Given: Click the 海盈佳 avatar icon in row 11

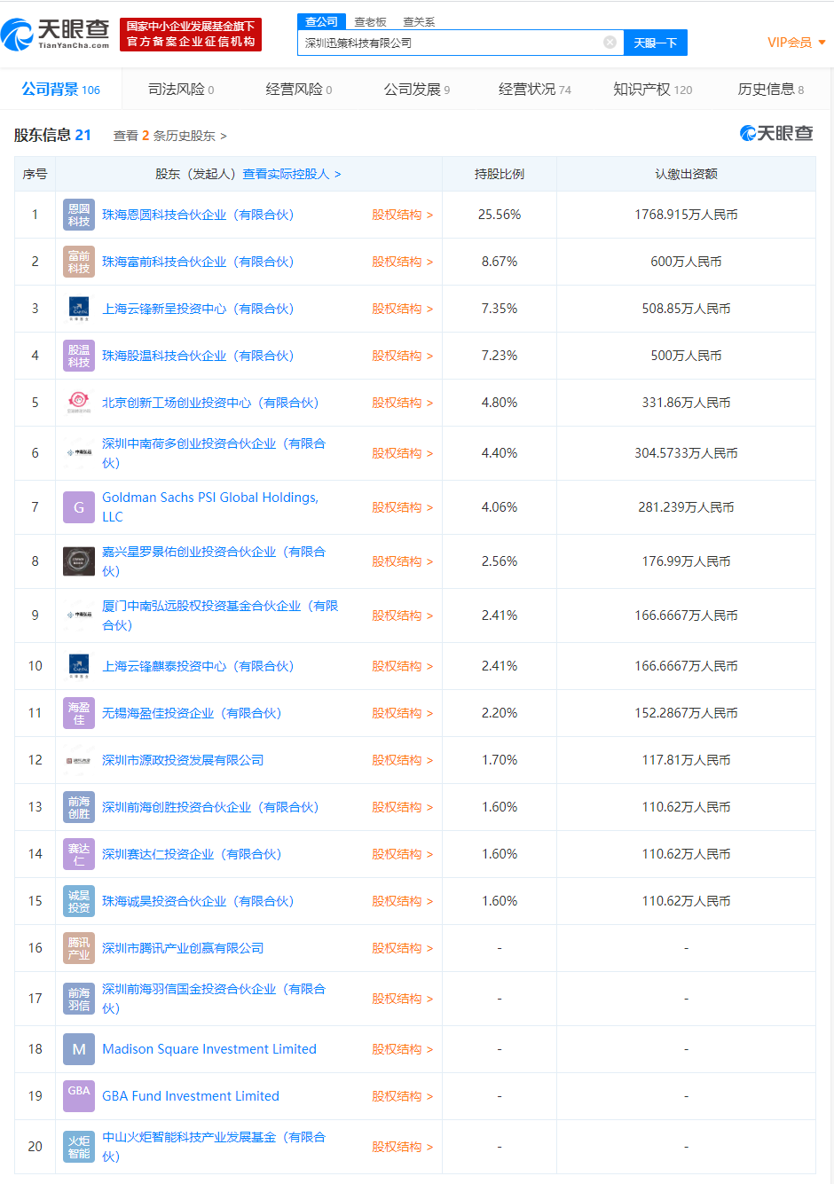Looking at the screenshot, I should (79, 713).
